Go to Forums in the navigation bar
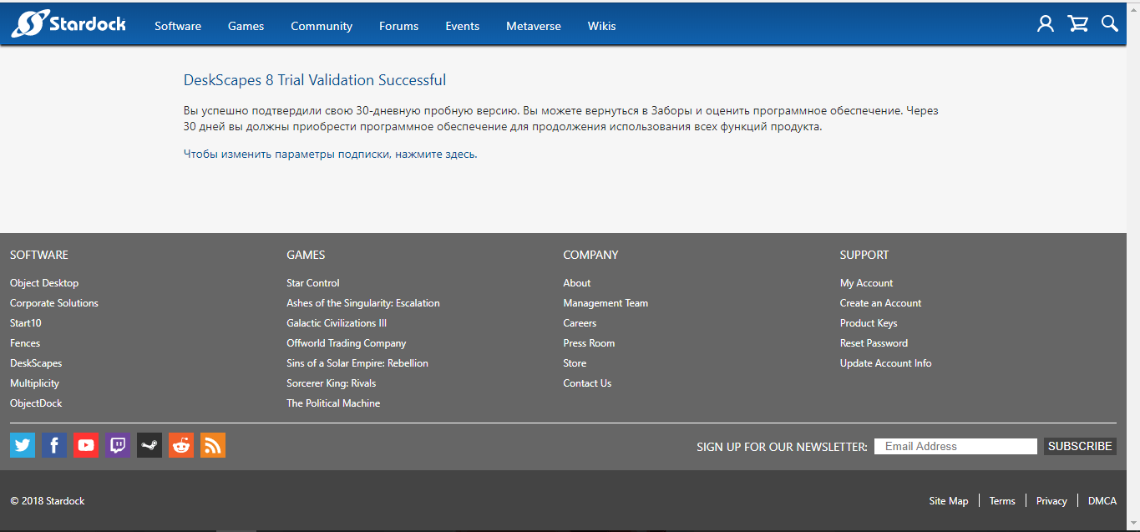The height and width of the screenshot is (532, 1140). click(398, 26)
